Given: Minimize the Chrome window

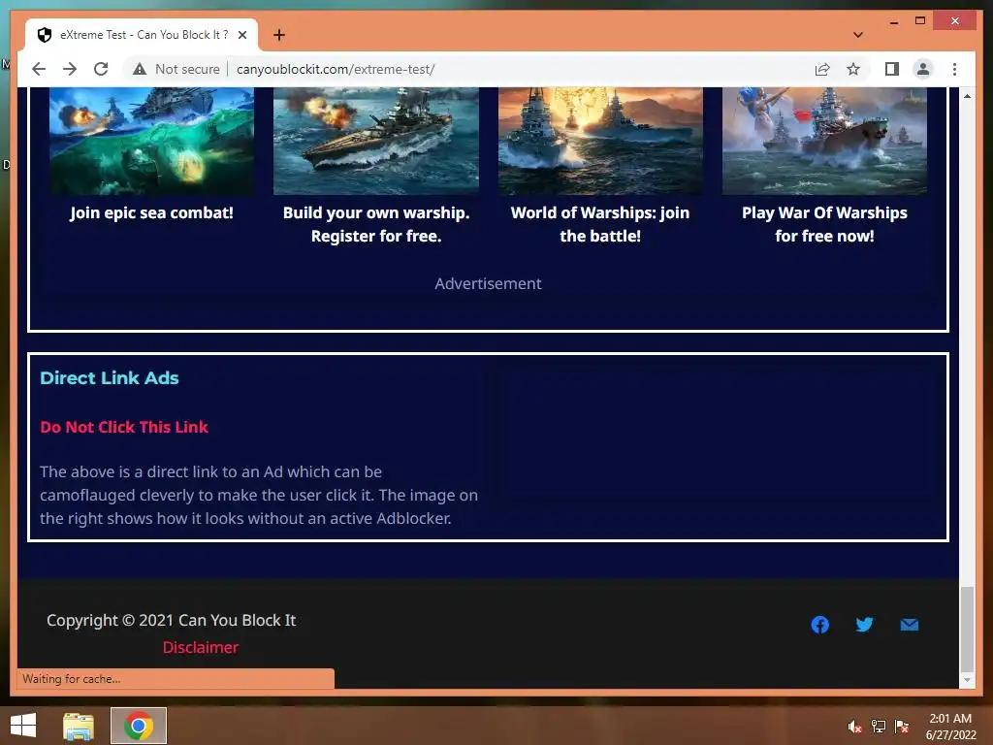Looking at the screenshot, I should pos(893,21).
